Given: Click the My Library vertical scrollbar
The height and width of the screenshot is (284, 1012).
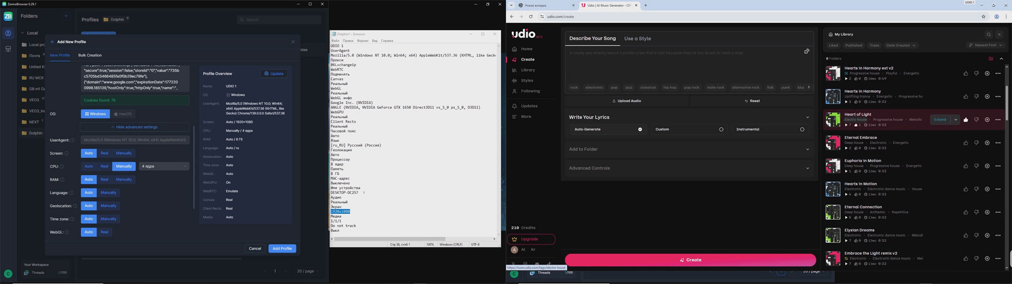Looking at the screenshot, I should click(1006, 103).
